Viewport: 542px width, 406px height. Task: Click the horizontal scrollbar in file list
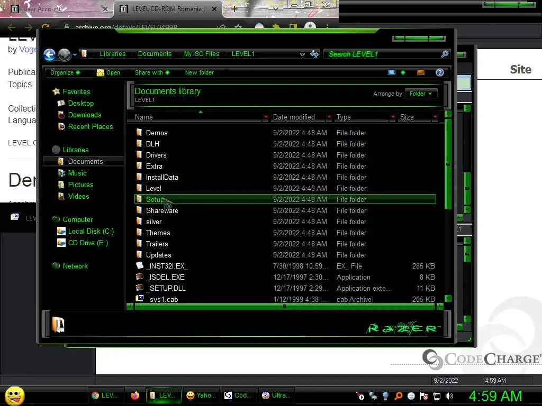[284, 306]
